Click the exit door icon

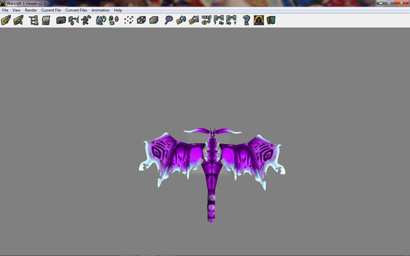click(x=271, y=20)
